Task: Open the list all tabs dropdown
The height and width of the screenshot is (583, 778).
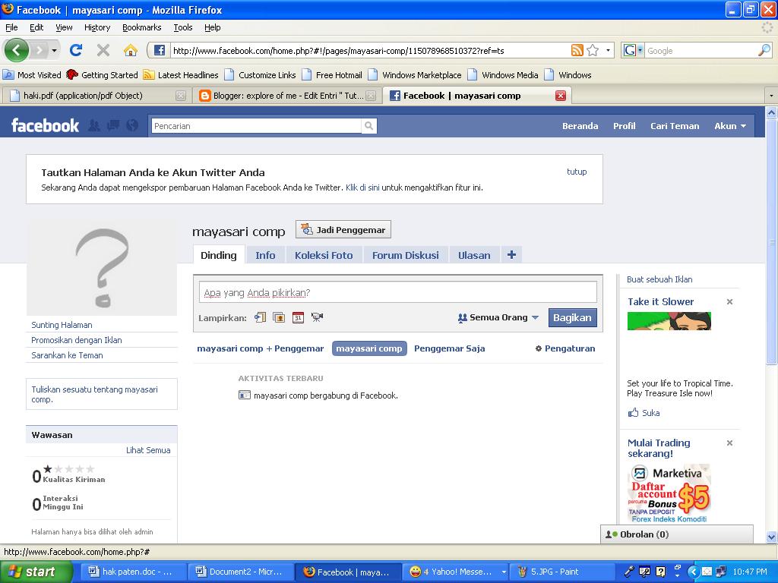Action: click(x=771, y=96)
